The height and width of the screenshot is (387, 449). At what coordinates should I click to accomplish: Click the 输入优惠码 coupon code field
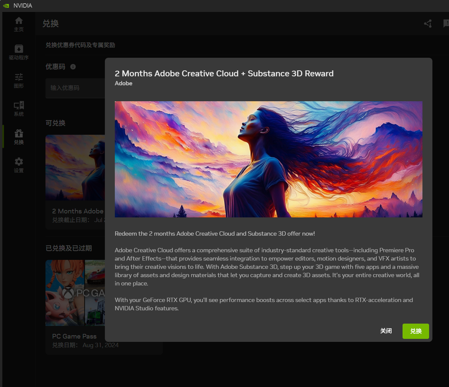75,88
